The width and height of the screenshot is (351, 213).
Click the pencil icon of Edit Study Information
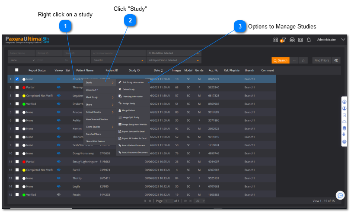[x=120, y=82]
